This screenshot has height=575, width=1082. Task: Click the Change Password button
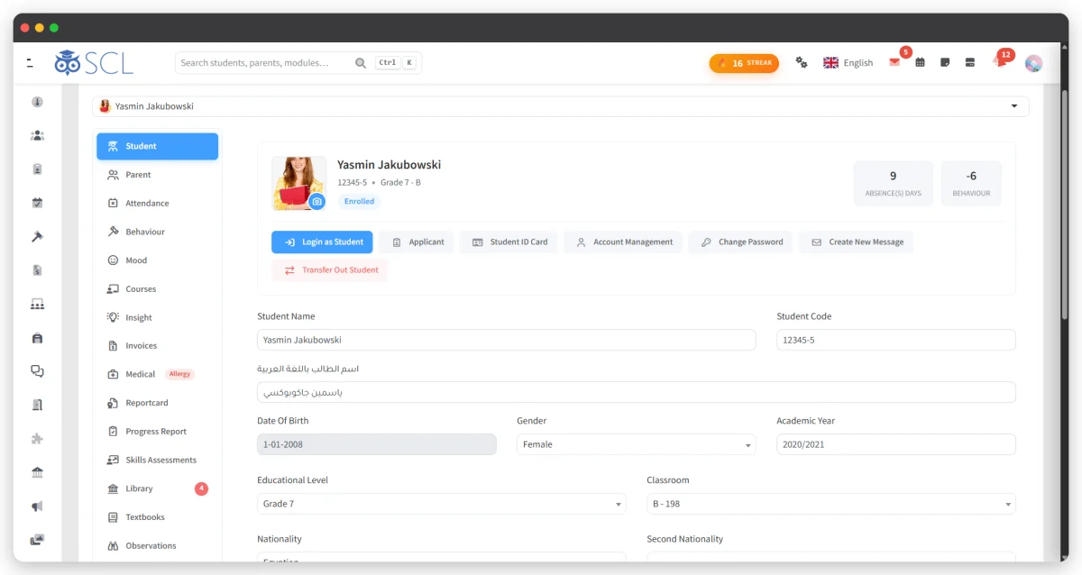(741, 242)
